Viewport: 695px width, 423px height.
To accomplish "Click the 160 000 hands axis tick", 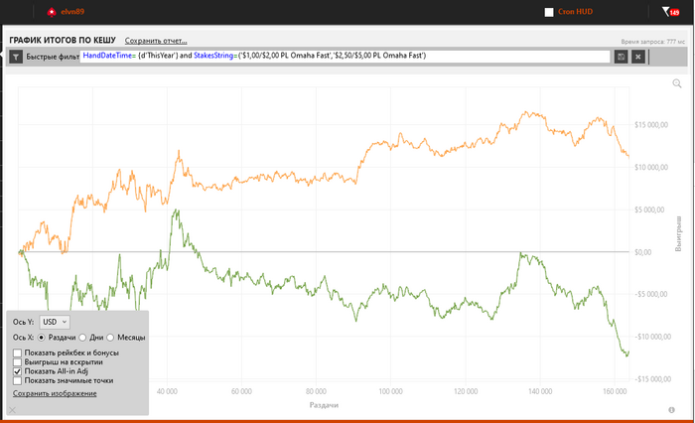I will tap(615, 391).
